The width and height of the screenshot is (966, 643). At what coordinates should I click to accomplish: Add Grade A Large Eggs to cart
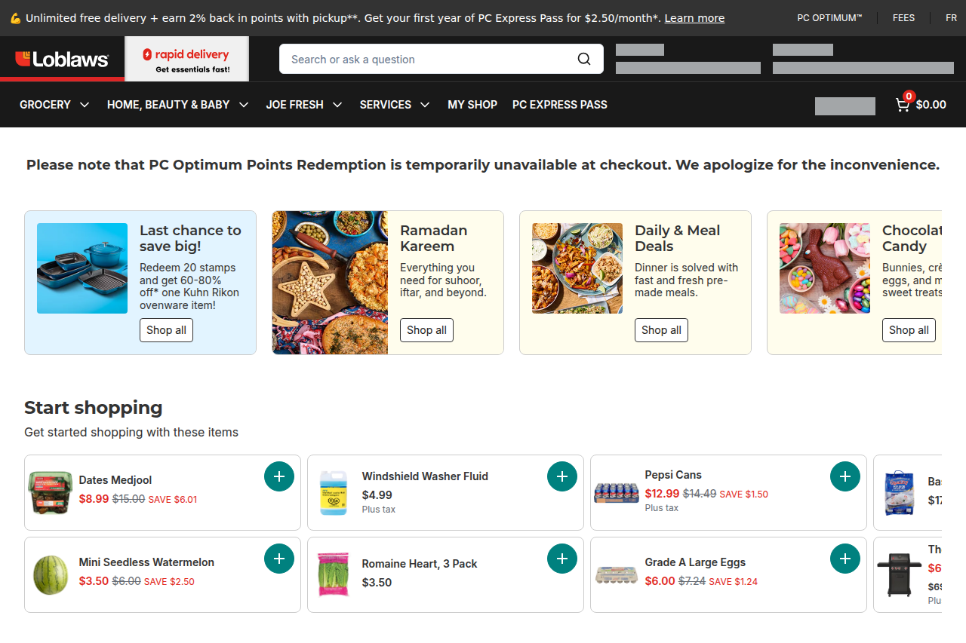(x=844, y=558)
